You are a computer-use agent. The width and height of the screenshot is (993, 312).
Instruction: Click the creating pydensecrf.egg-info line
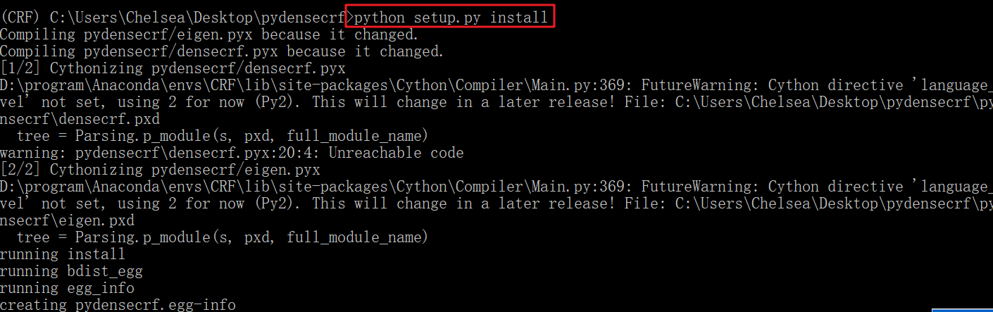(118, 305)
